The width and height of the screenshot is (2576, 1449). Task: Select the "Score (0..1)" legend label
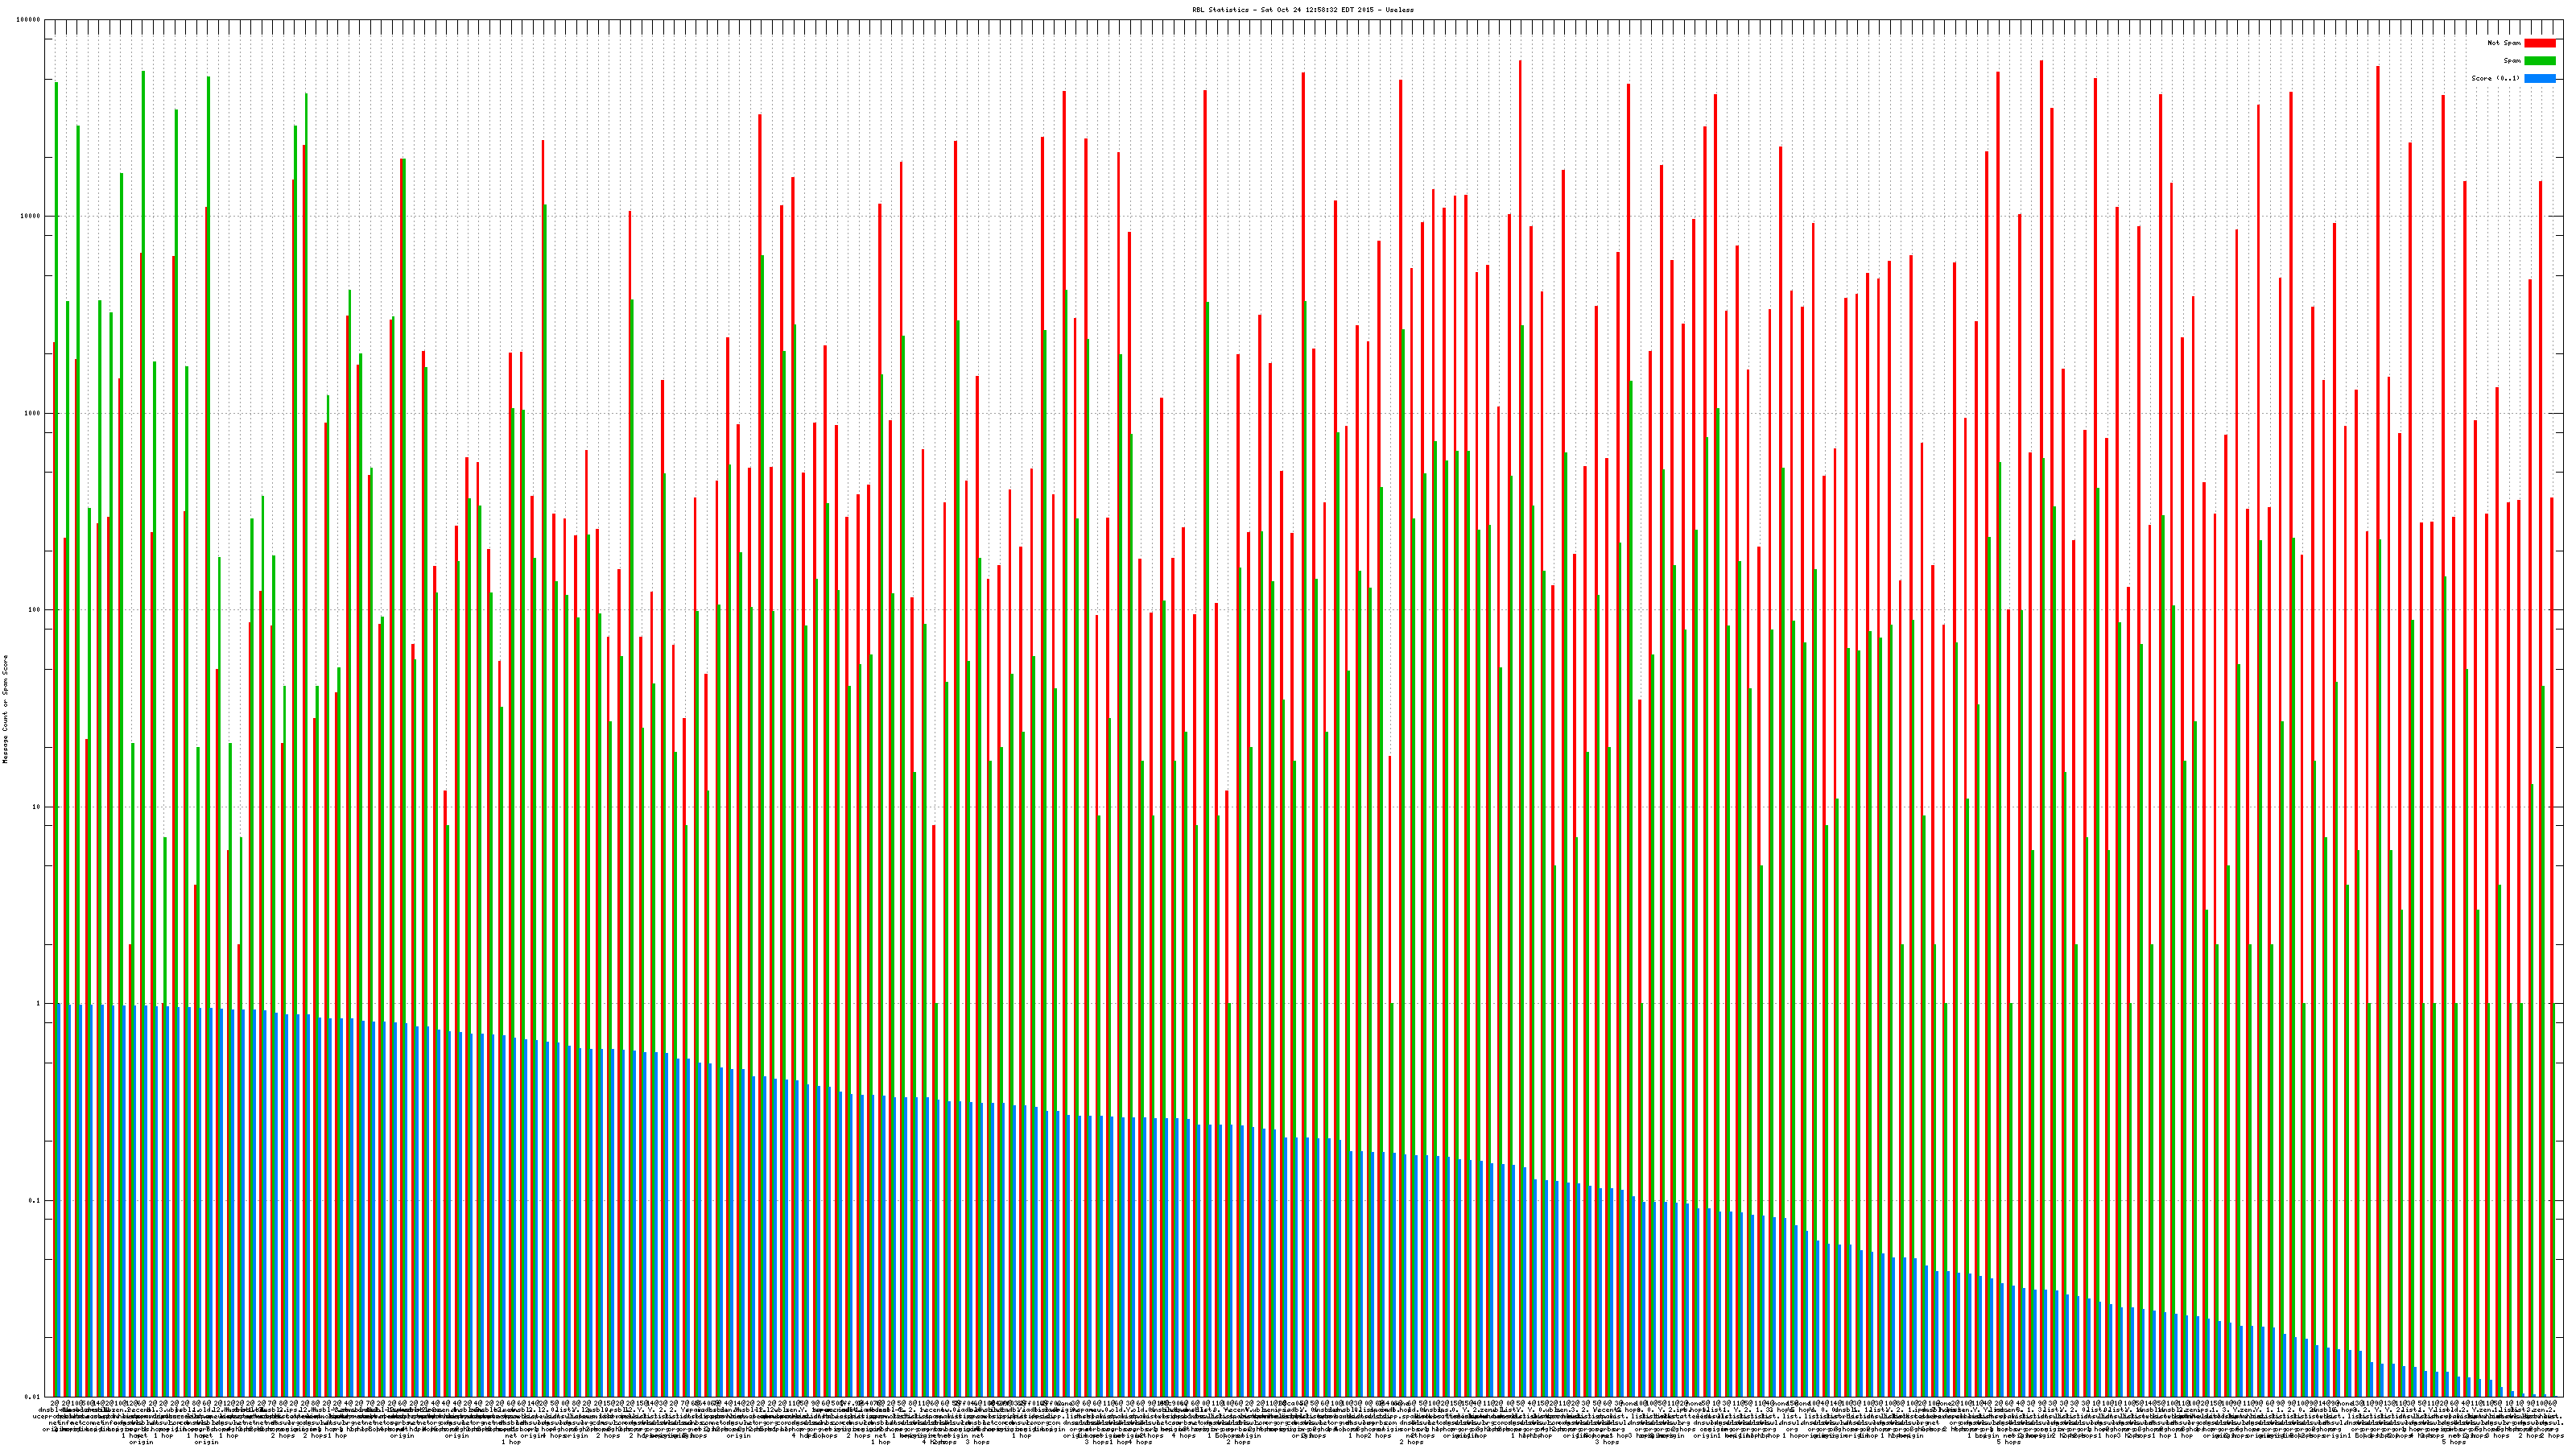(2496, 78)
